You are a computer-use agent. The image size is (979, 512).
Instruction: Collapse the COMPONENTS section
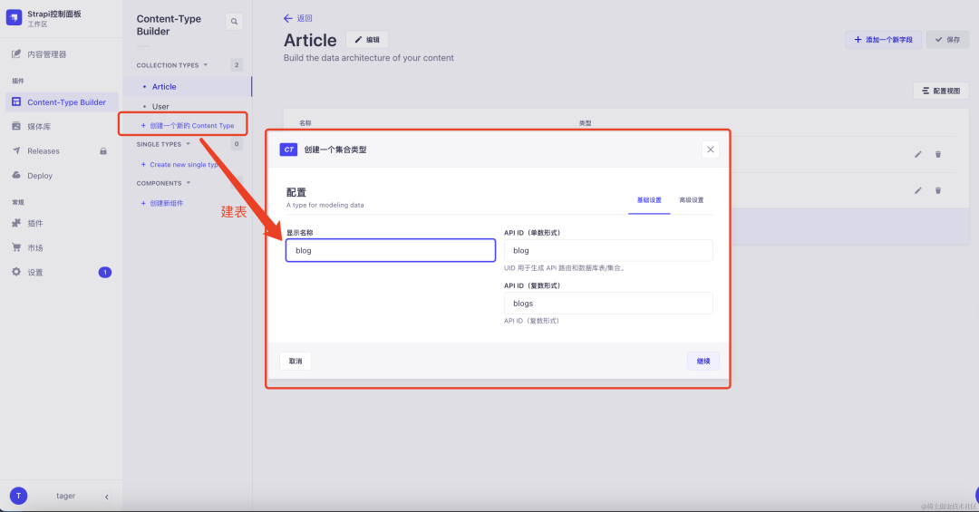tap(163, 183)
